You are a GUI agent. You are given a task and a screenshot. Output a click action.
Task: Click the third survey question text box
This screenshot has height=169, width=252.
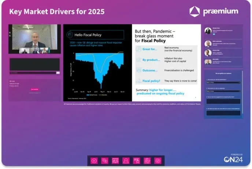pos(223,101)
